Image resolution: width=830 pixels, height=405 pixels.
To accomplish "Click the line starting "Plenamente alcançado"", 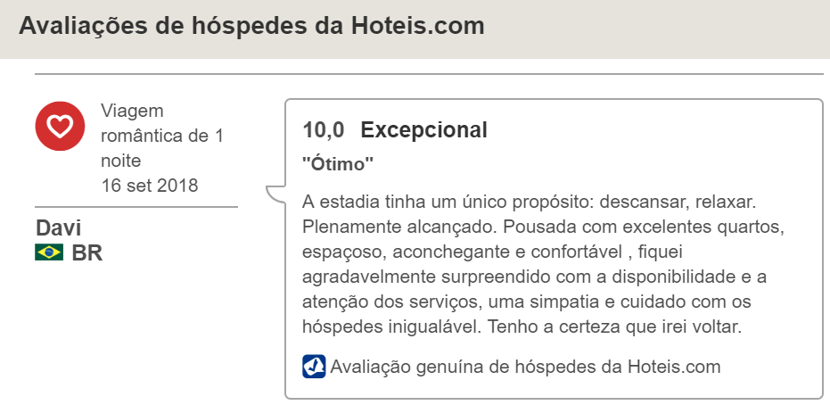I will [x=543, y=227].
